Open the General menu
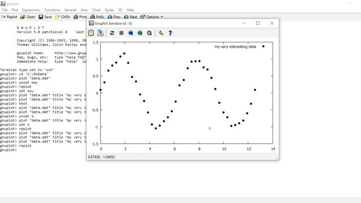The width and height of the screenshot is (361, 203). (x=70, y=10)
